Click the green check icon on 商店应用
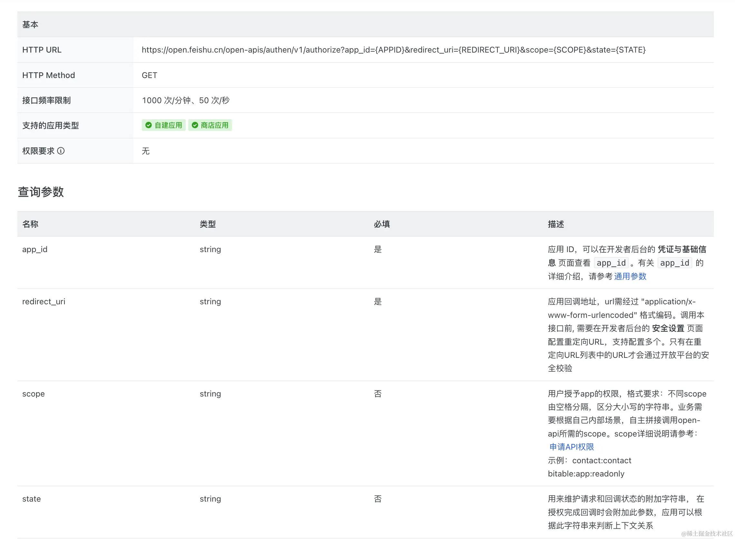This screenshot has width=735, height=539. pos(195,125)
